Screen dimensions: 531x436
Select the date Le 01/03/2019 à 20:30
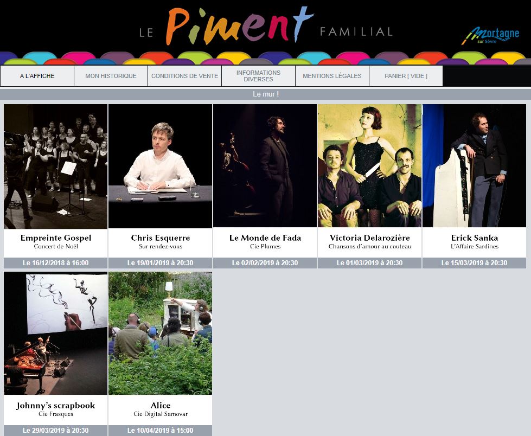[369, 263]
